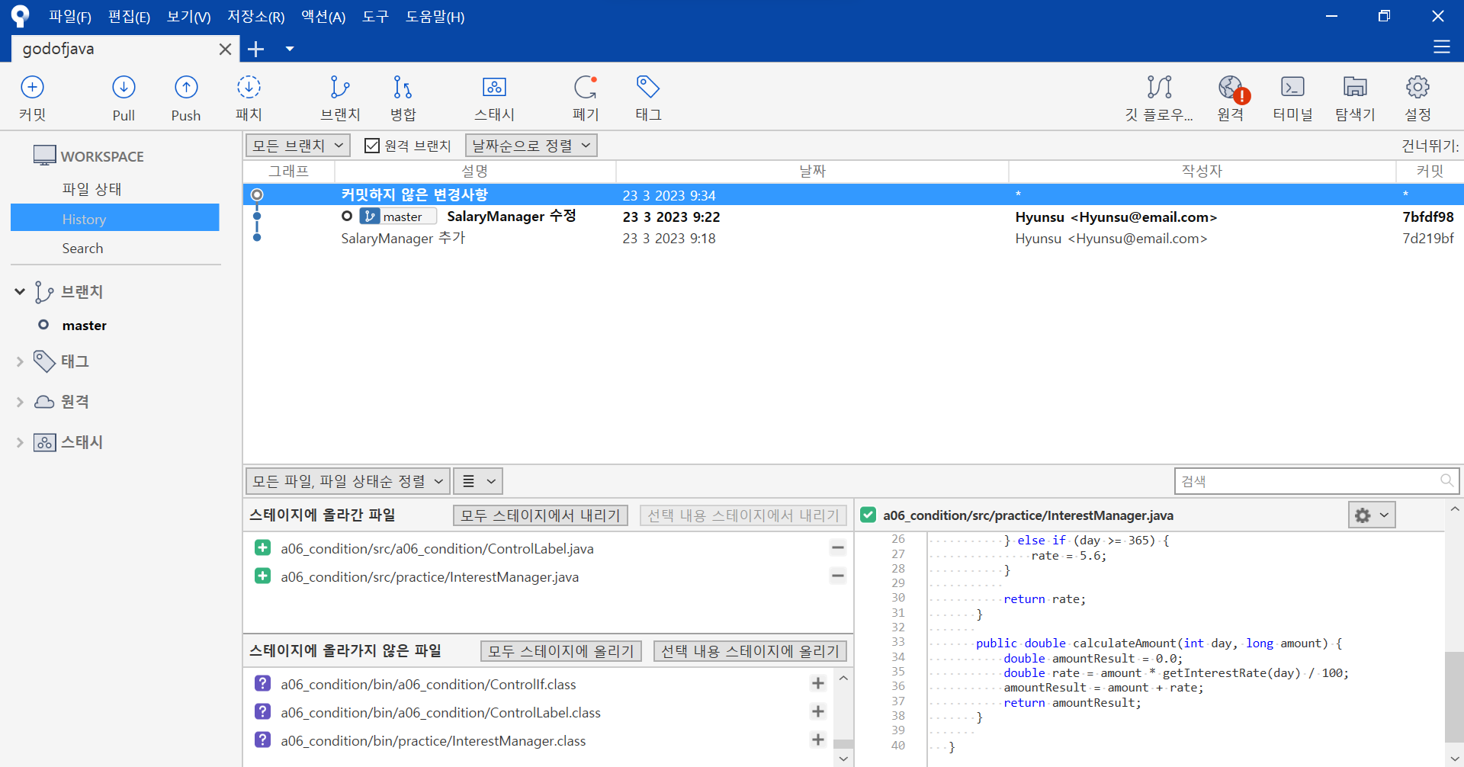The image size is (1464, 767).
Task: Open the Edit (편집) menu
Action: (x=129, y=17)
